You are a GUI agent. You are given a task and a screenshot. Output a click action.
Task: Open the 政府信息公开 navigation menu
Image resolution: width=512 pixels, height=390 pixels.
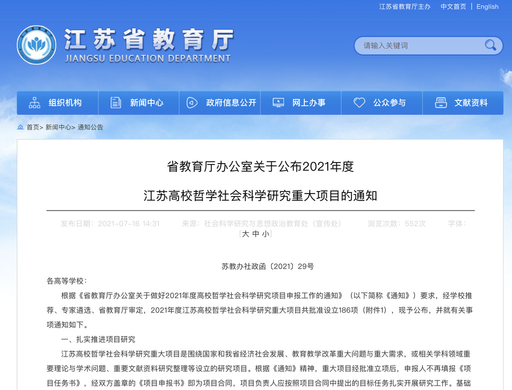[x=231, y=102]
